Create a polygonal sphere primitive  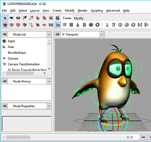91,25
